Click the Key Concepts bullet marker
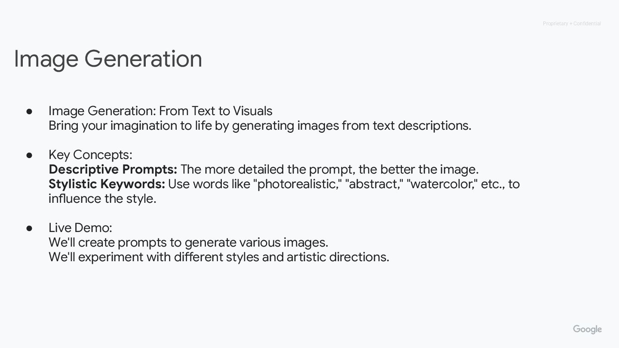This screenshot has width=619, height=348. pos(30,155)
